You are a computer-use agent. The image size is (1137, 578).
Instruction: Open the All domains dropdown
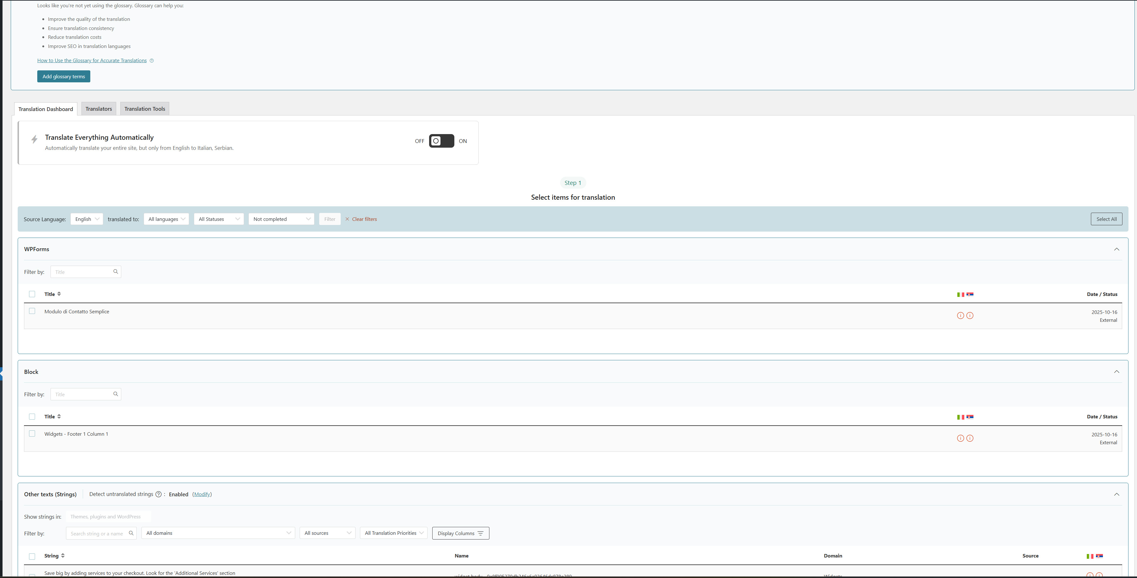pyautogui.click(x=218, y=533)
